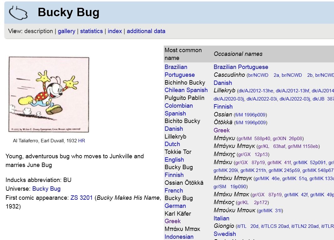334x240 pixels.
Task: Open issue gr/MIK 42f
Action: [x=296, y=195]
